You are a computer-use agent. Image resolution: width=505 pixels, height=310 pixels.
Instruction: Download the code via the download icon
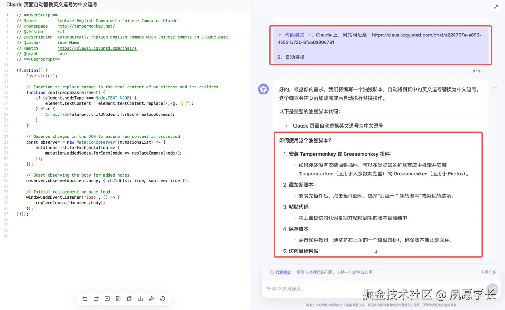click(x=140, y=299)
